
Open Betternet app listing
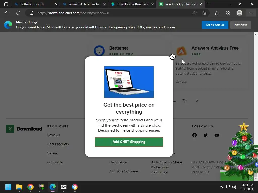coord(119,48)
